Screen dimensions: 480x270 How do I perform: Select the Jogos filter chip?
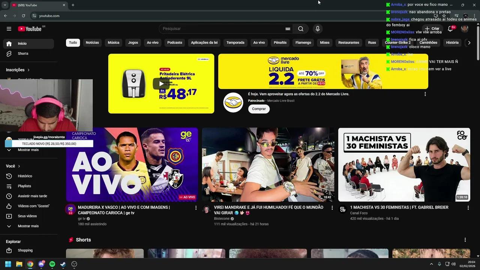point(133,43)
